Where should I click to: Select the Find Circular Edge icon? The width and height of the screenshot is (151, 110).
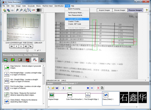click(x=7, y=88)
